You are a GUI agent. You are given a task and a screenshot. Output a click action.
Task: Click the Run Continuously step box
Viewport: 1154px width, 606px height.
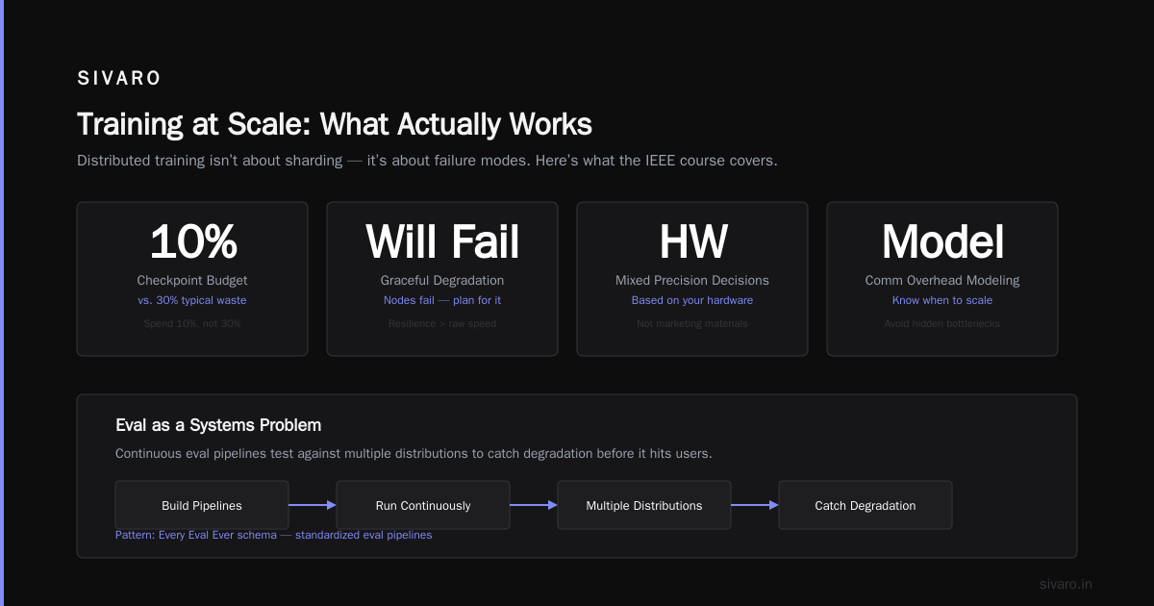point(423,505)
